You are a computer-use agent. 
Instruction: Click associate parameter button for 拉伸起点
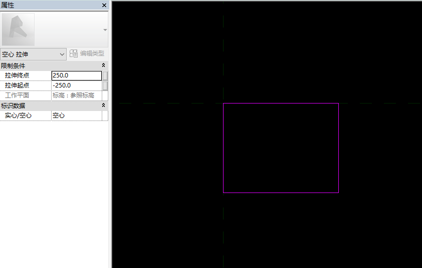105,85
